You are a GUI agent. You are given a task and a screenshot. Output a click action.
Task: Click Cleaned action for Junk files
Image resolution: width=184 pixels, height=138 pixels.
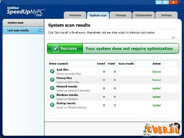coord(156,72)
